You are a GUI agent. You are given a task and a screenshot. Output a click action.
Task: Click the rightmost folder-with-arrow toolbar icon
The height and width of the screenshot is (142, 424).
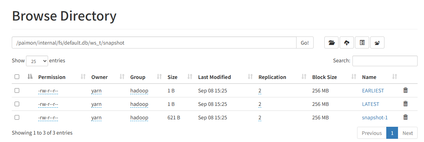(x=377, y=43)
